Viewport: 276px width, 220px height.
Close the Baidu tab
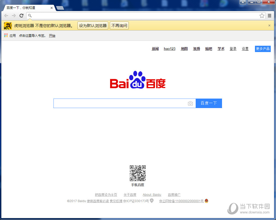tap(52, 8)
